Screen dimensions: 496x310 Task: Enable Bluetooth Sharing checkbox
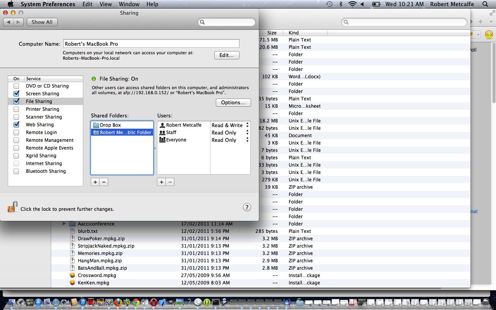point(16,171)
